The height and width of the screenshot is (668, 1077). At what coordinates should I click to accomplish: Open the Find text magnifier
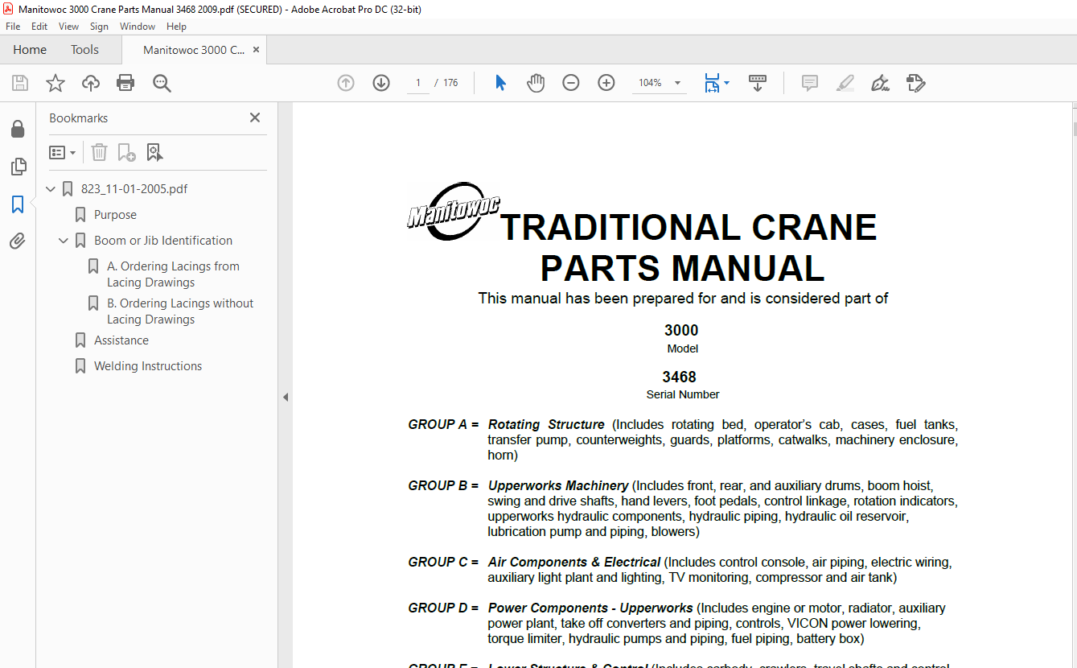point(162,83)
